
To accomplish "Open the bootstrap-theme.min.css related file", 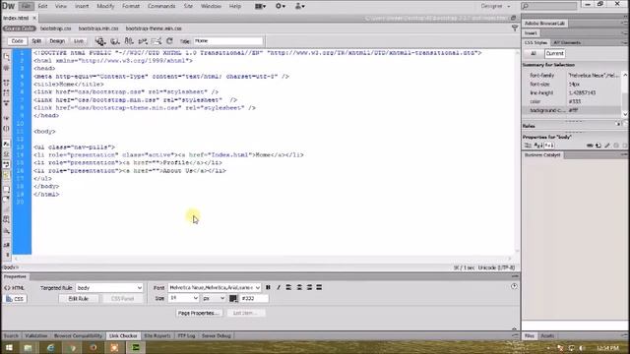I will click(154, 29).
